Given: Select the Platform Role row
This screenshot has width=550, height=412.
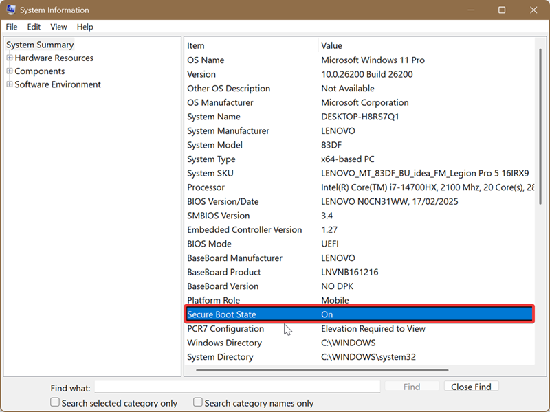Looking at the screenshot, I should tap(360, 300).
